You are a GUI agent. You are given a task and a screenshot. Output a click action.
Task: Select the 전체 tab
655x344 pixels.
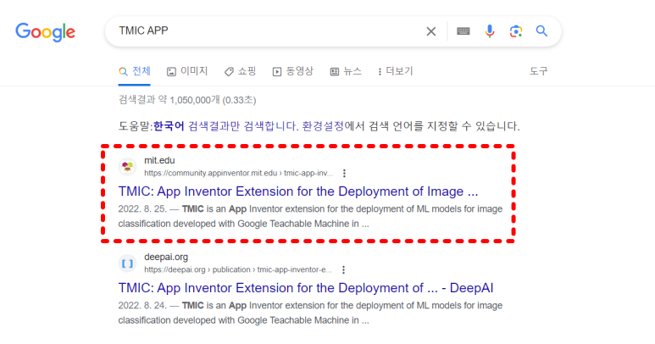click(135, 71)
